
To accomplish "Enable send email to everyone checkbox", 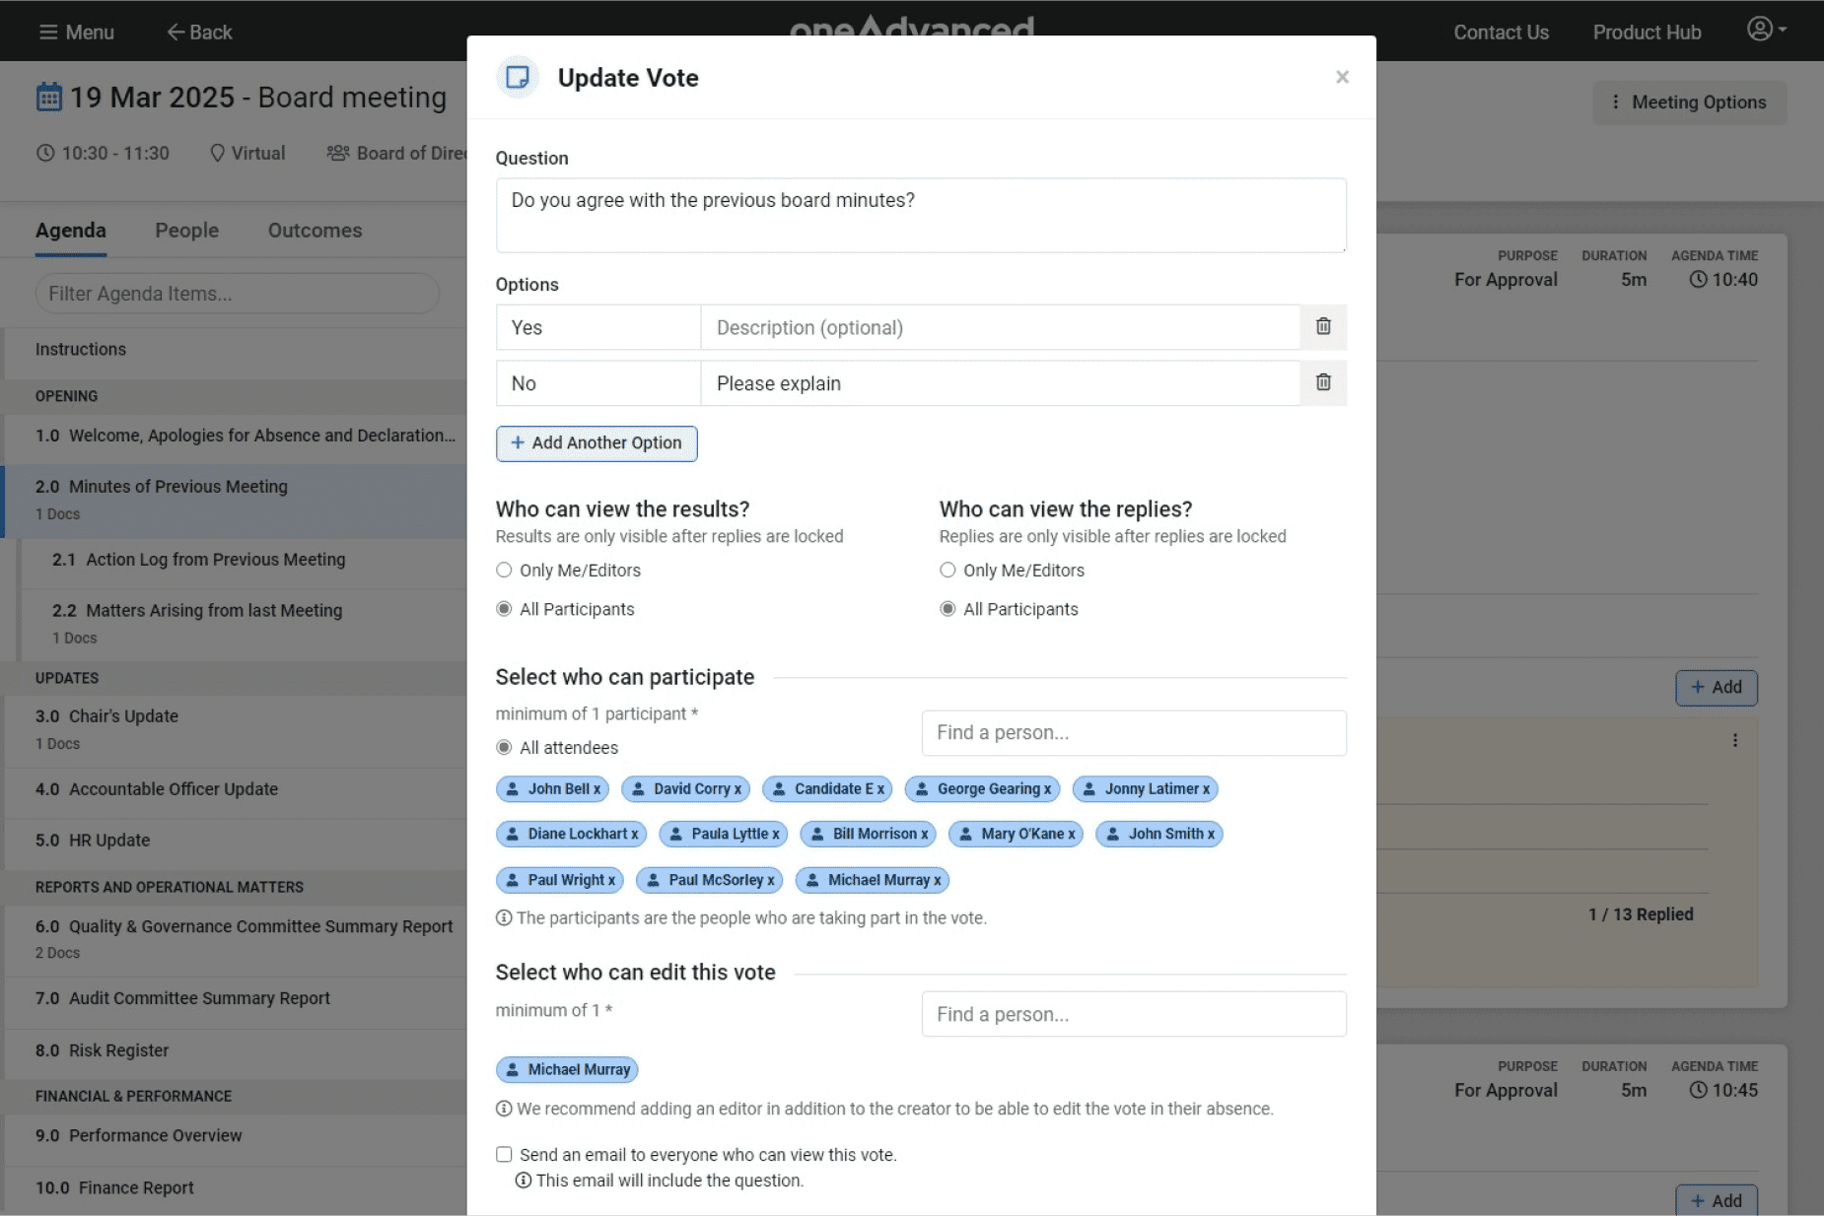I will click(504, 1155).
